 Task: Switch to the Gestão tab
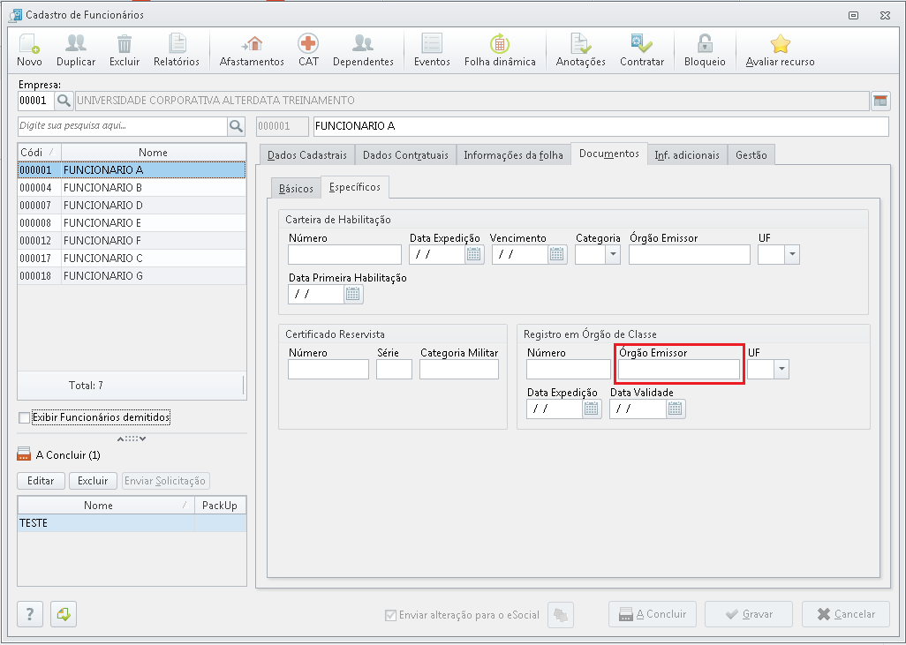[751, 154]
